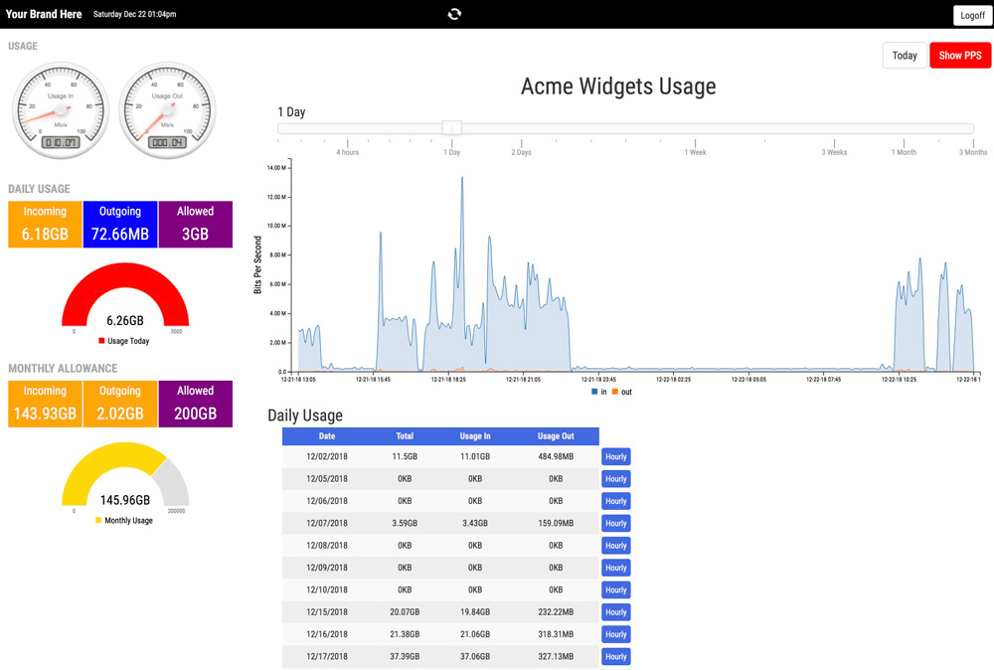Click the daily Incoming 6.18GB tile
Screen dimensions: 994x670
45,225
